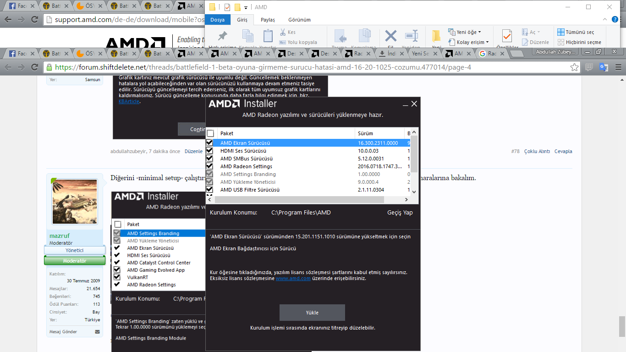The height and width of the screenshot is (352, 626).
Task: Click the installer package list's right scroll arrow
Action: [x=406, y=200]
